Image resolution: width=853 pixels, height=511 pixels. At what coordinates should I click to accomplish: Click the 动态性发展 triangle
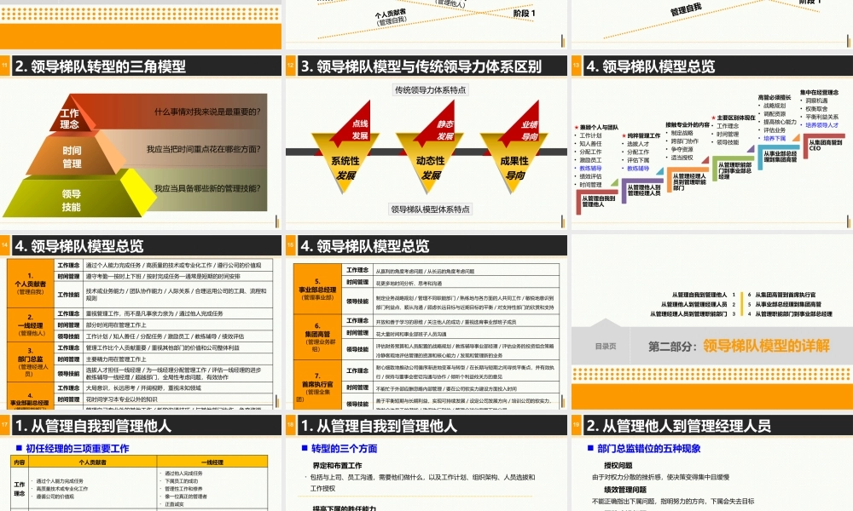pyautogui.click(x=430, y=167)
